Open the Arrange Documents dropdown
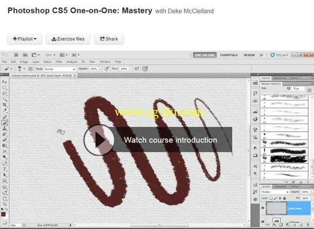 pos(64,55)
